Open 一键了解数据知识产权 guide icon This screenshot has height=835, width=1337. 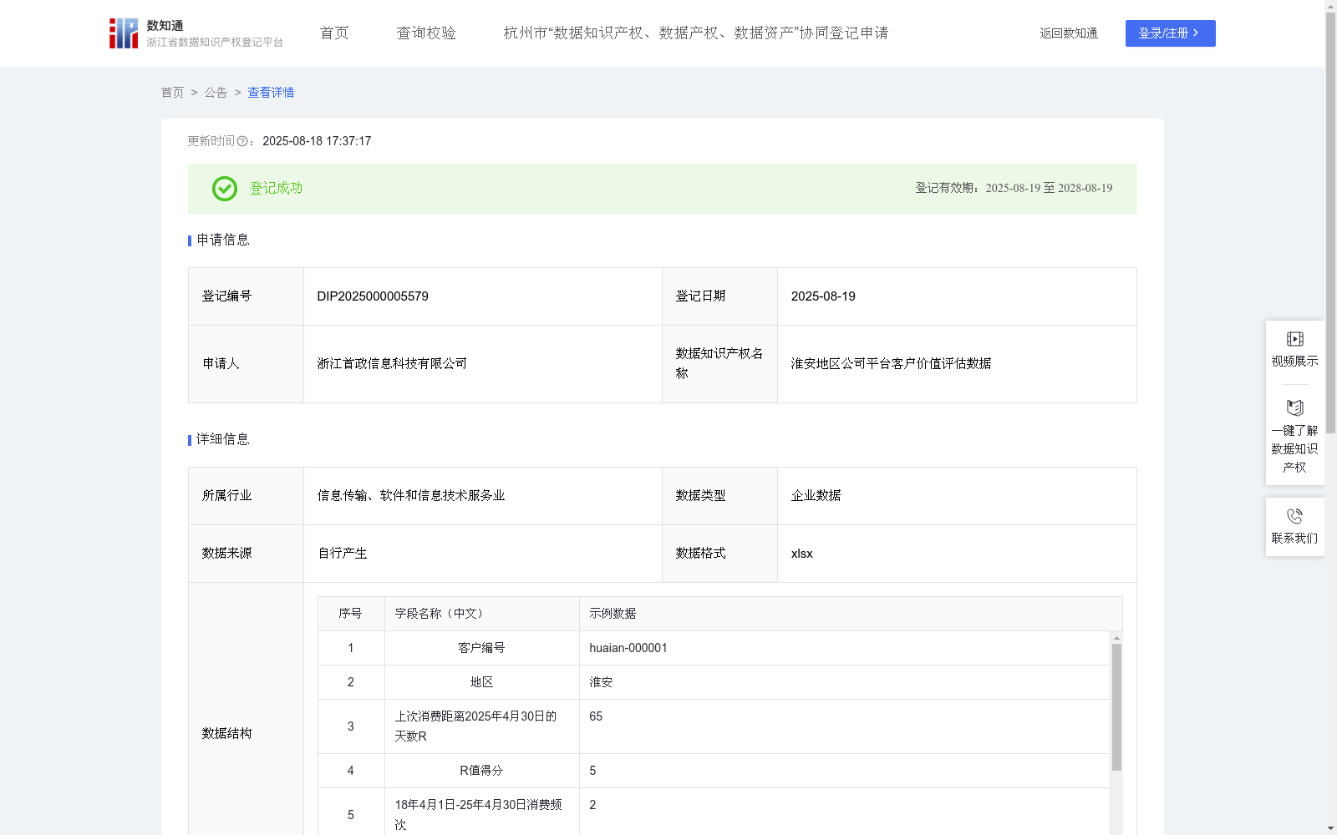1294,407
